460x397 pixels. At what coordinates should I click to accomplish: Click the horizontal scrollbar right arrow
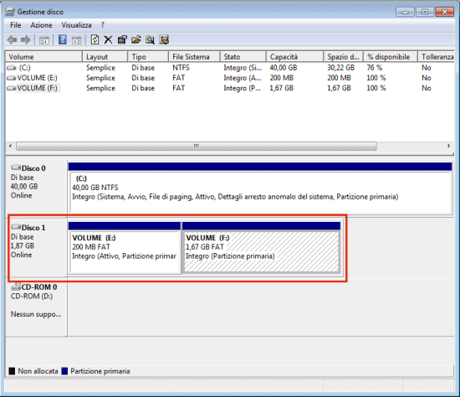(448, 146)
